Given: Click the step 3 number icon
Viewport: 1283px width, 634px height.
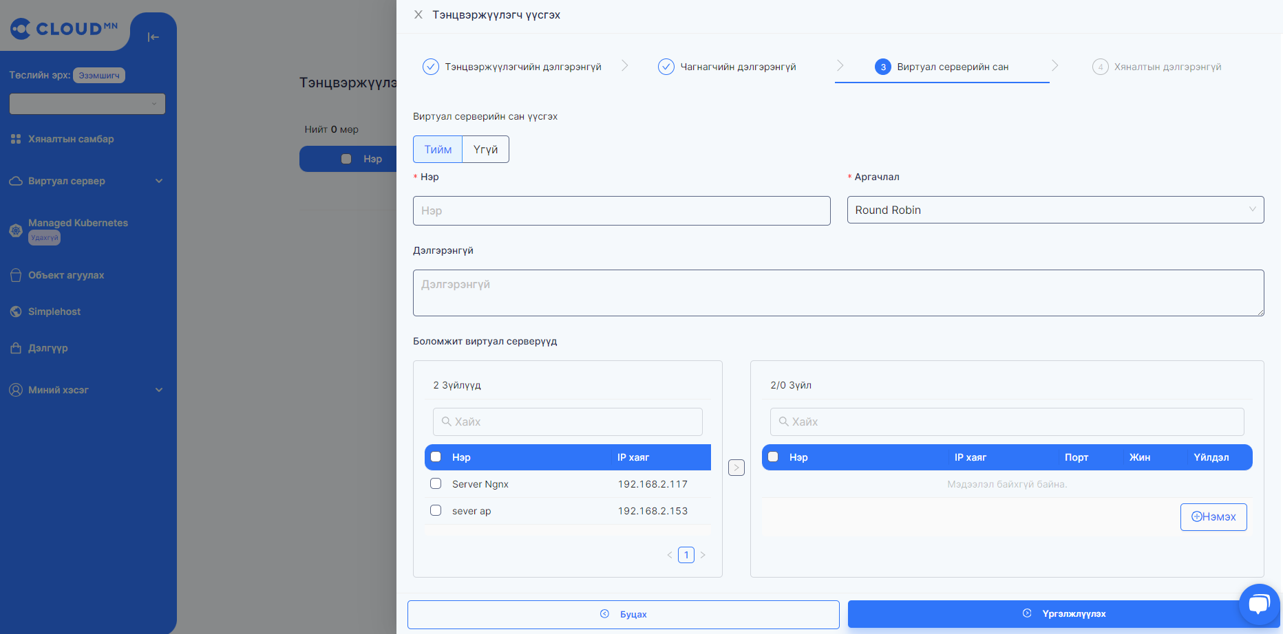Looking at the screenshot, I should pos(883,67).
